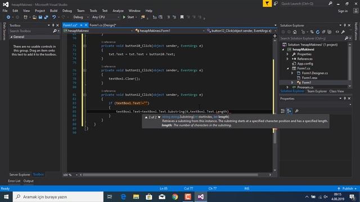
Task: Click the feedback filter icon in title bar
Action: pyautogui.click(x=267, y=3)
